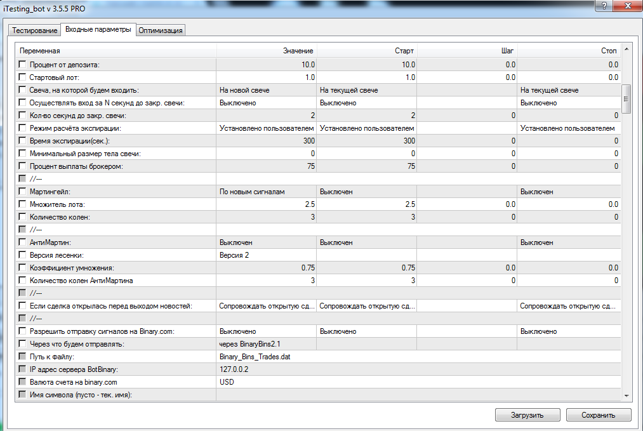Open the 'через BinaryBins2.1' value dropdown
The image size is (643, 431).
(x=266, y=344)
